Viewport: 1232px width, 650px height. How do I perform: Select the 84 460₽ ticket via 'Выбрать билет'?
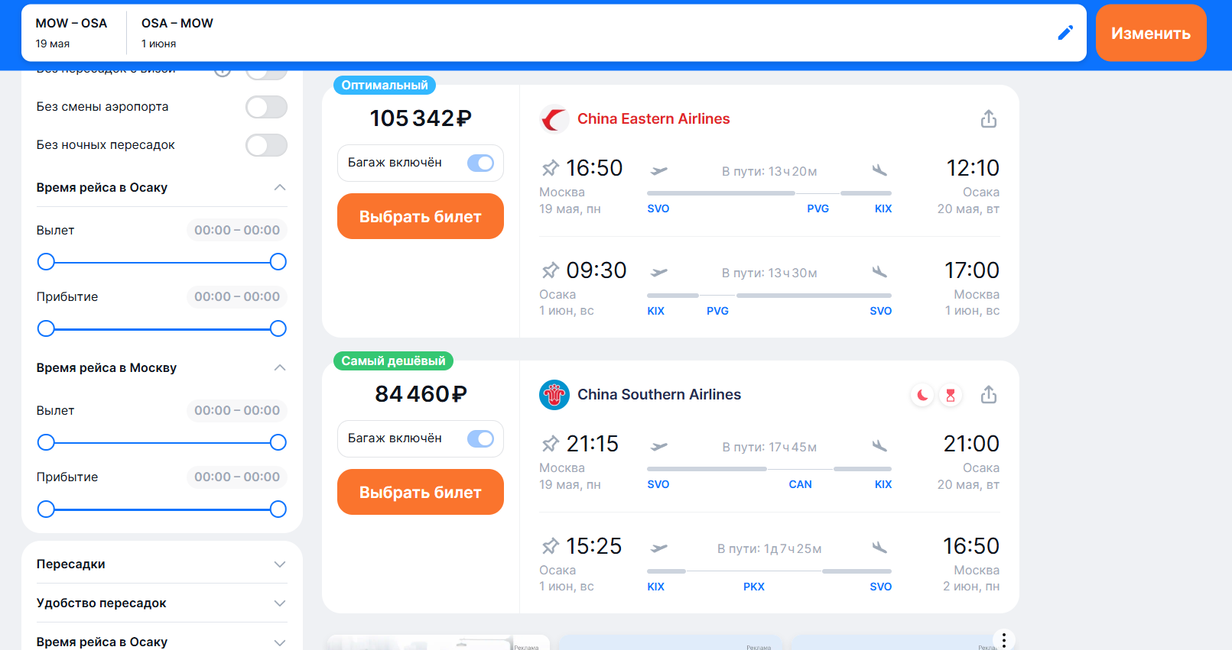coord(421,492)
